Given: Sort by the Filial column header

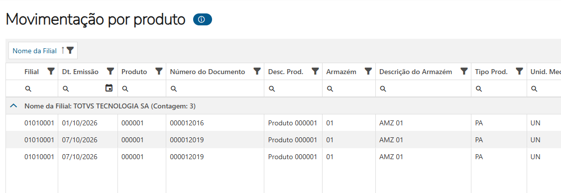Looking at the screenshot, I should pyautogui.click(x=31, y=72).
